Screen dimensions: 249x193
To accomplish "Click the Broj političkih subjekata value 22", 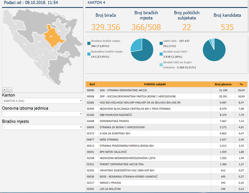I will (187, 27).
